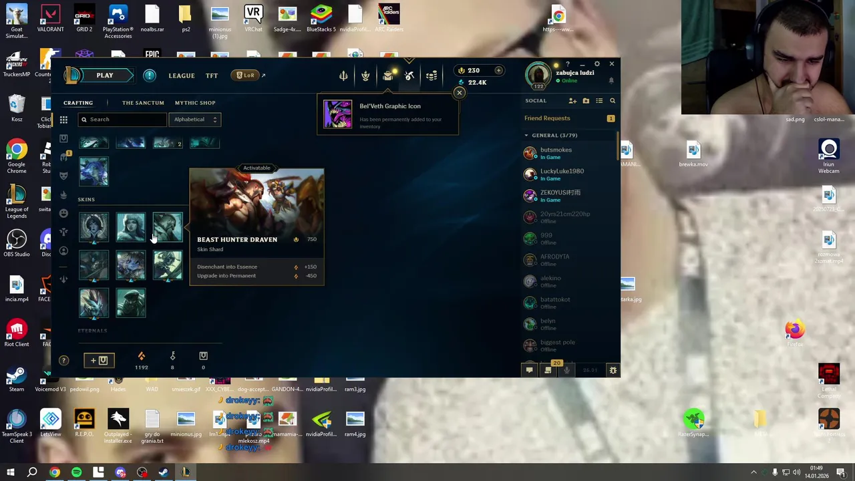Image resolution: width=855 pixels, height=481 pixels.
Task: Open the Windows Start button
Action: coord(10,472)
